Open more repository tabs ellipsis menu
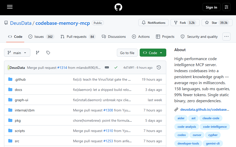This screenshot has width=236, height=147. pyautogui.click(x=226, y=37)
